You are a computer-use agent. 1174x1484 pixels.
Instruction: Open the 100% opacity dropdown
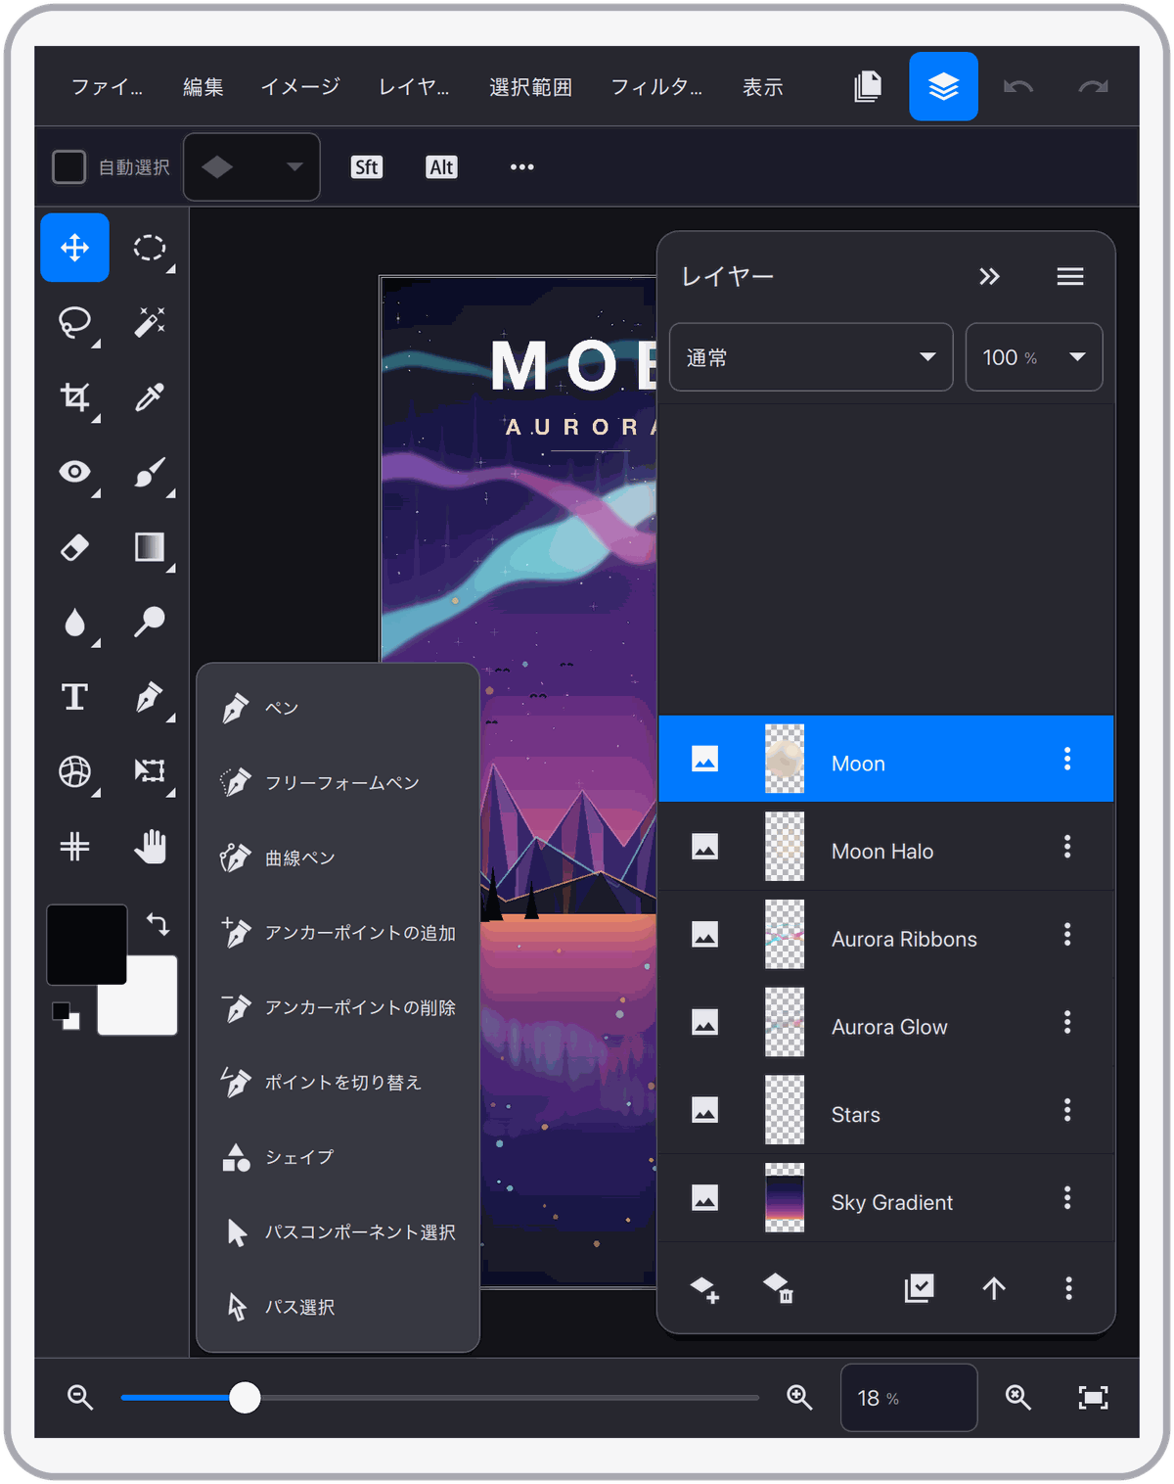pyautogui.click(x=1034, y=357)
